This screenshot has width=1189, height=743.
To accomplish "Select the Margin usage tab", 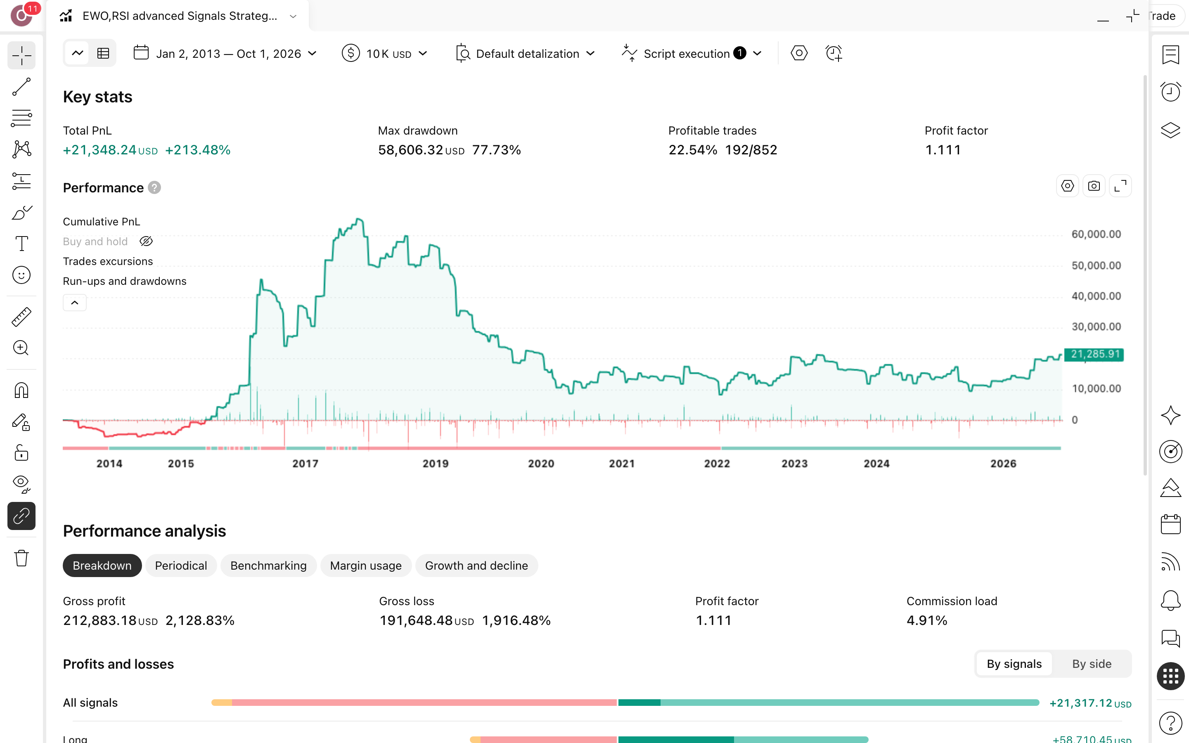I will coord(365,566).
